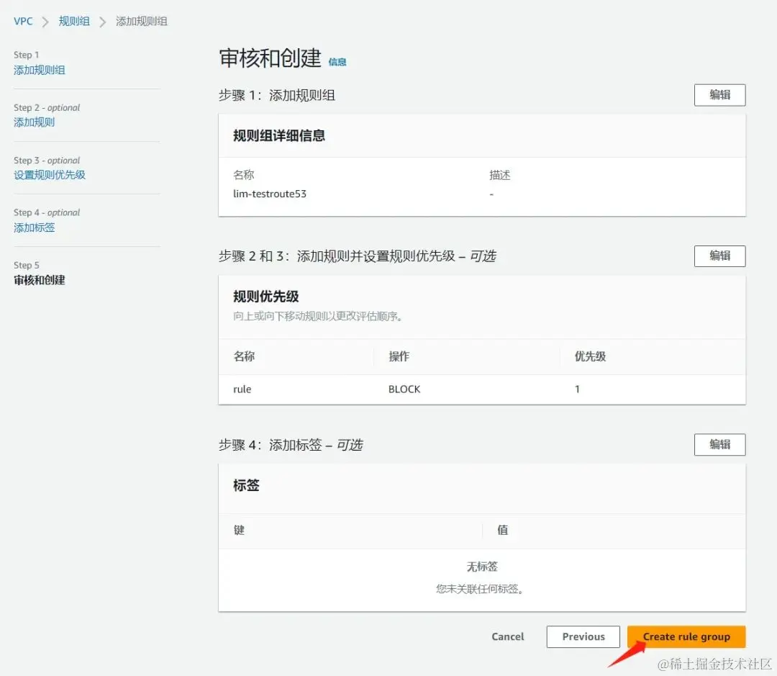The image size is (777, 676).
Task: Click Cancel button
Action: (507, 636)
